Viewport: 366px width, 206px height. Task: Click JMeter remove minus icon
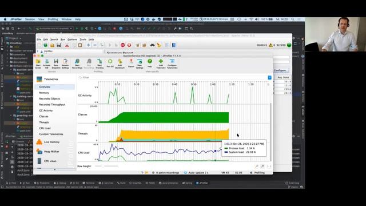(x=95, y=45)
